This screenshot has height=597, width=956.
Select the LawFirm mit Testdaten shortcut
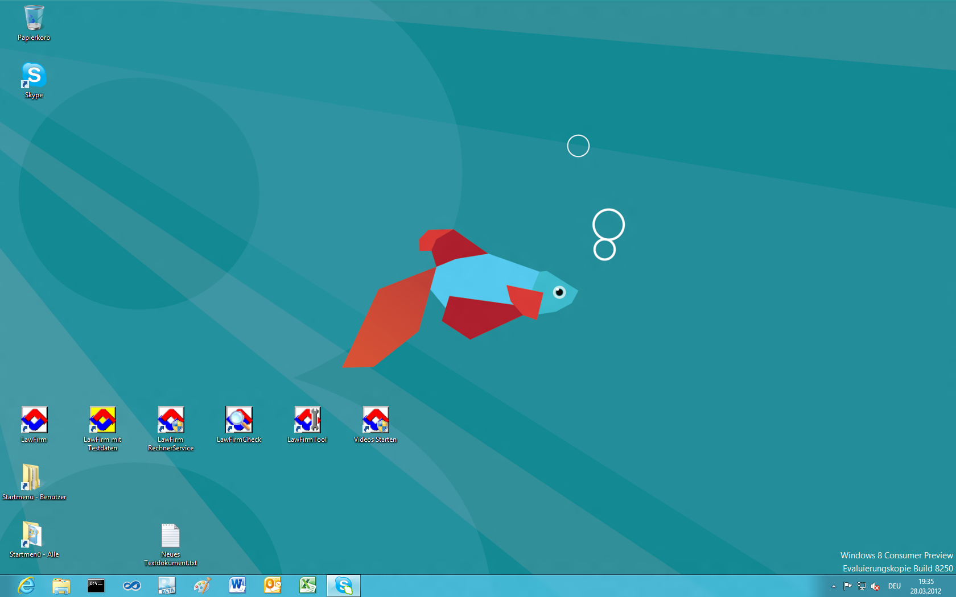(102, 420)
